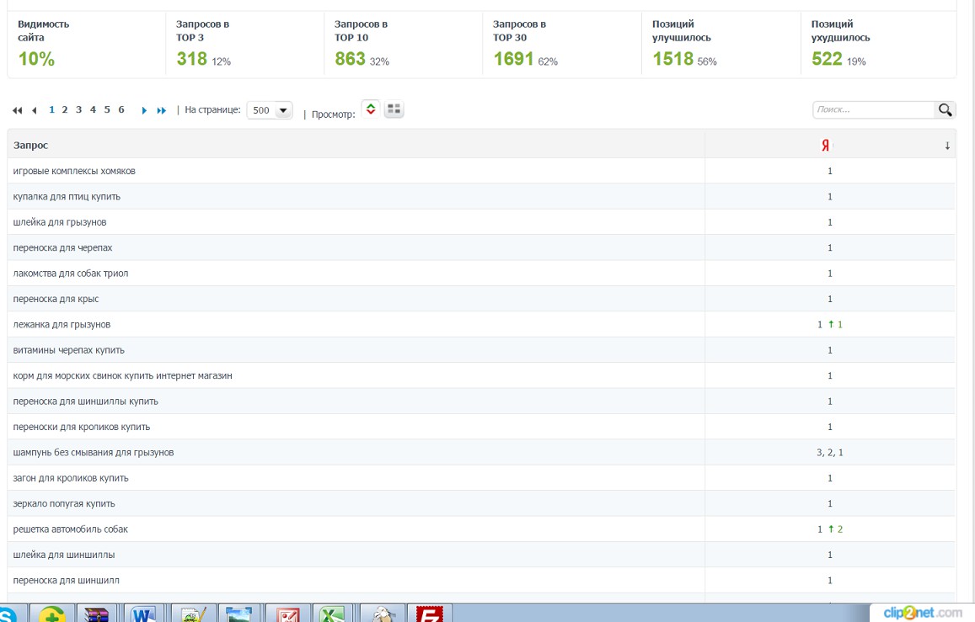Open Microsoft Word from the taskbar
Screen dimensions: 975x622
[143, 614]
